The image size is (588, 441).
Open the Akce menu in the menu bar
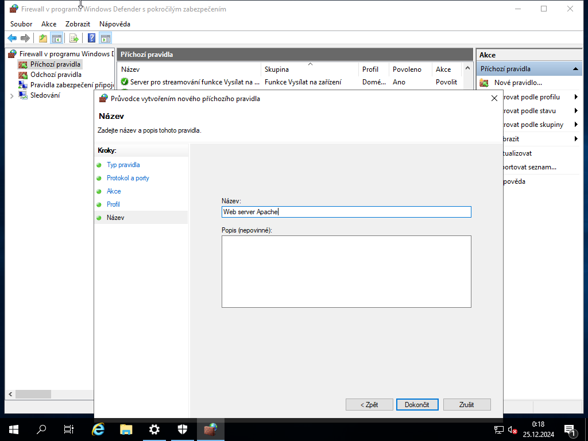click(x=48, y=24)
